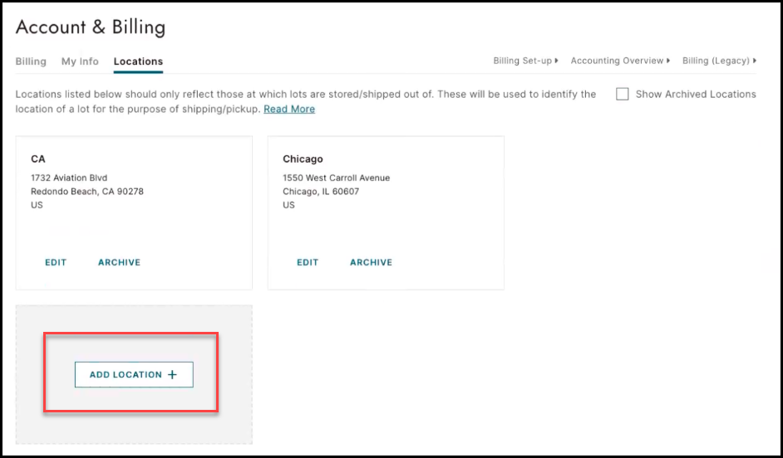Archive the CA location
This screenshot has height=458, width=783.
tap(120, 263)
